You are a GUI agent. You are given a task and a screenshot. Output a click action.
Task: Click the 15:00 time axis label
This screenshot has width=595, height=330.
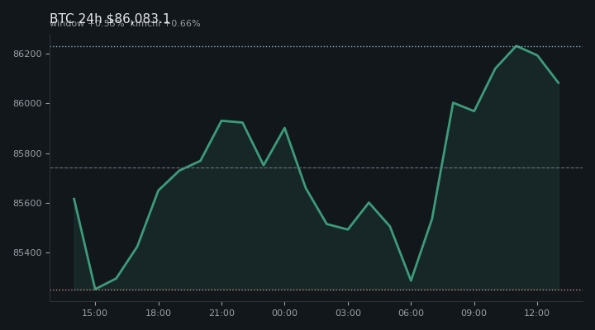[x=95, y=313]
